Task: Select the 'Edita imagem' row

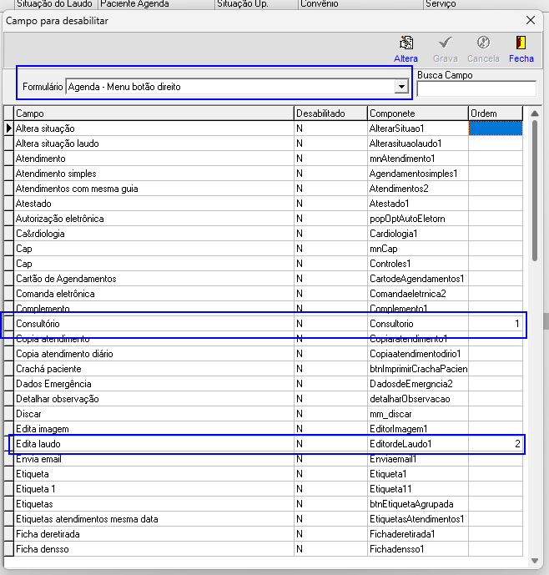Action: (263, 429)
